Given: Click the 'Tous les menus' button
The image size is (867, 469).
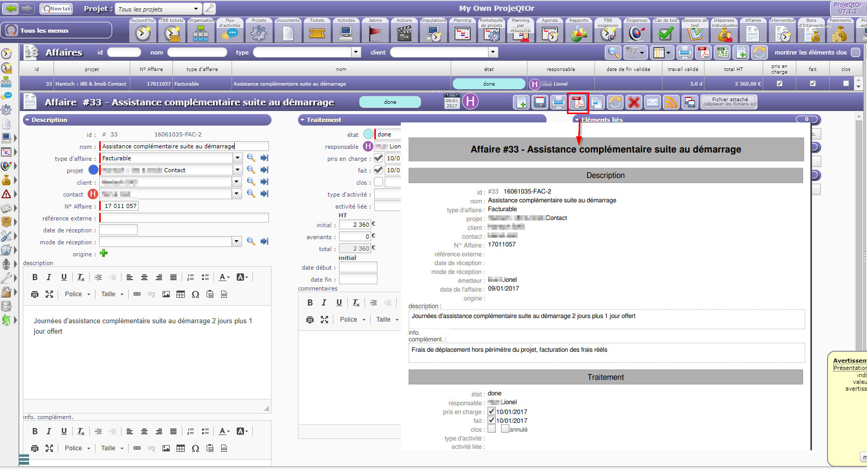Looking at the screenshot, I should (x=56, y=31).
